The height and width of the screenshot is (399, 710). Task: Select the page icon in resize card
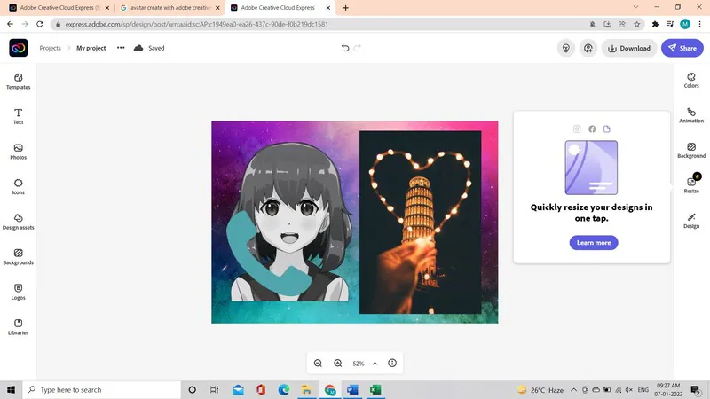point(607,129)
